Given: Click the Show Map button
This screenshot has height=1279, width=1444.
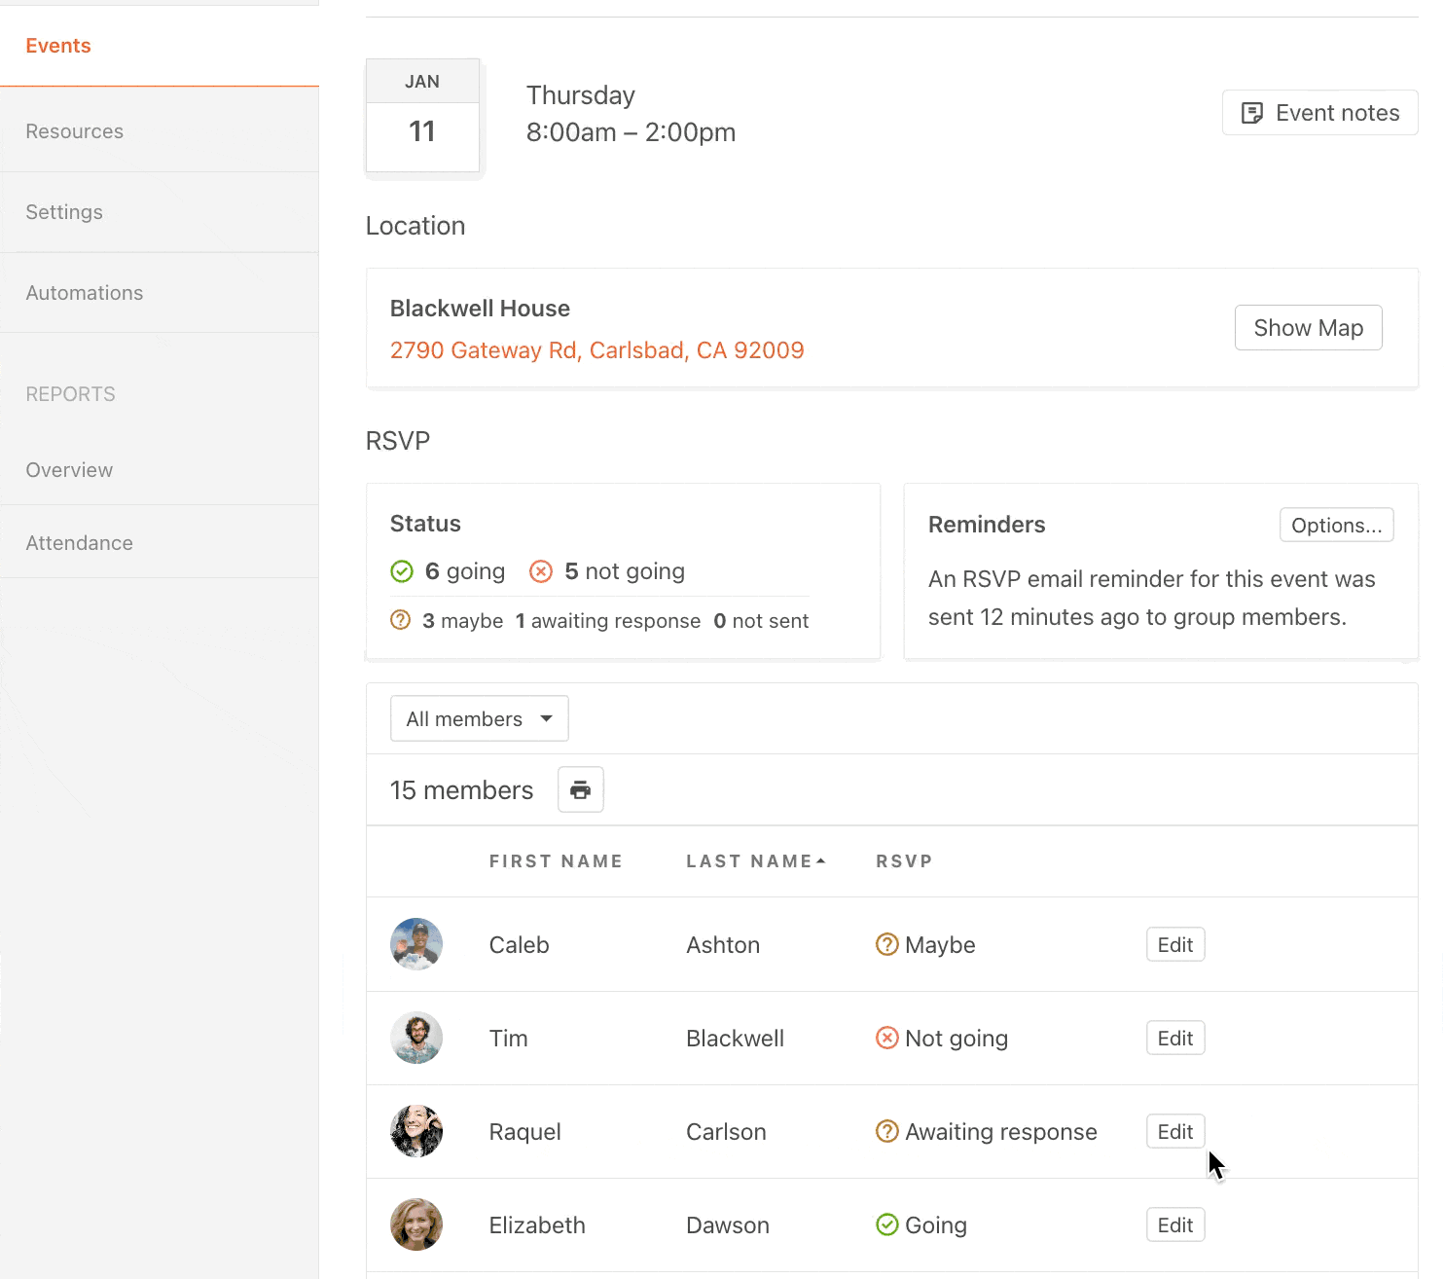Looking at the screenshot, I should 1309,328.
